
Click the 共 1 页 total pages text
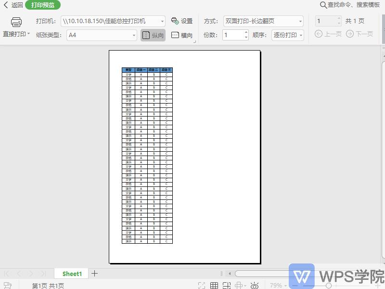(x=355, y=21)
